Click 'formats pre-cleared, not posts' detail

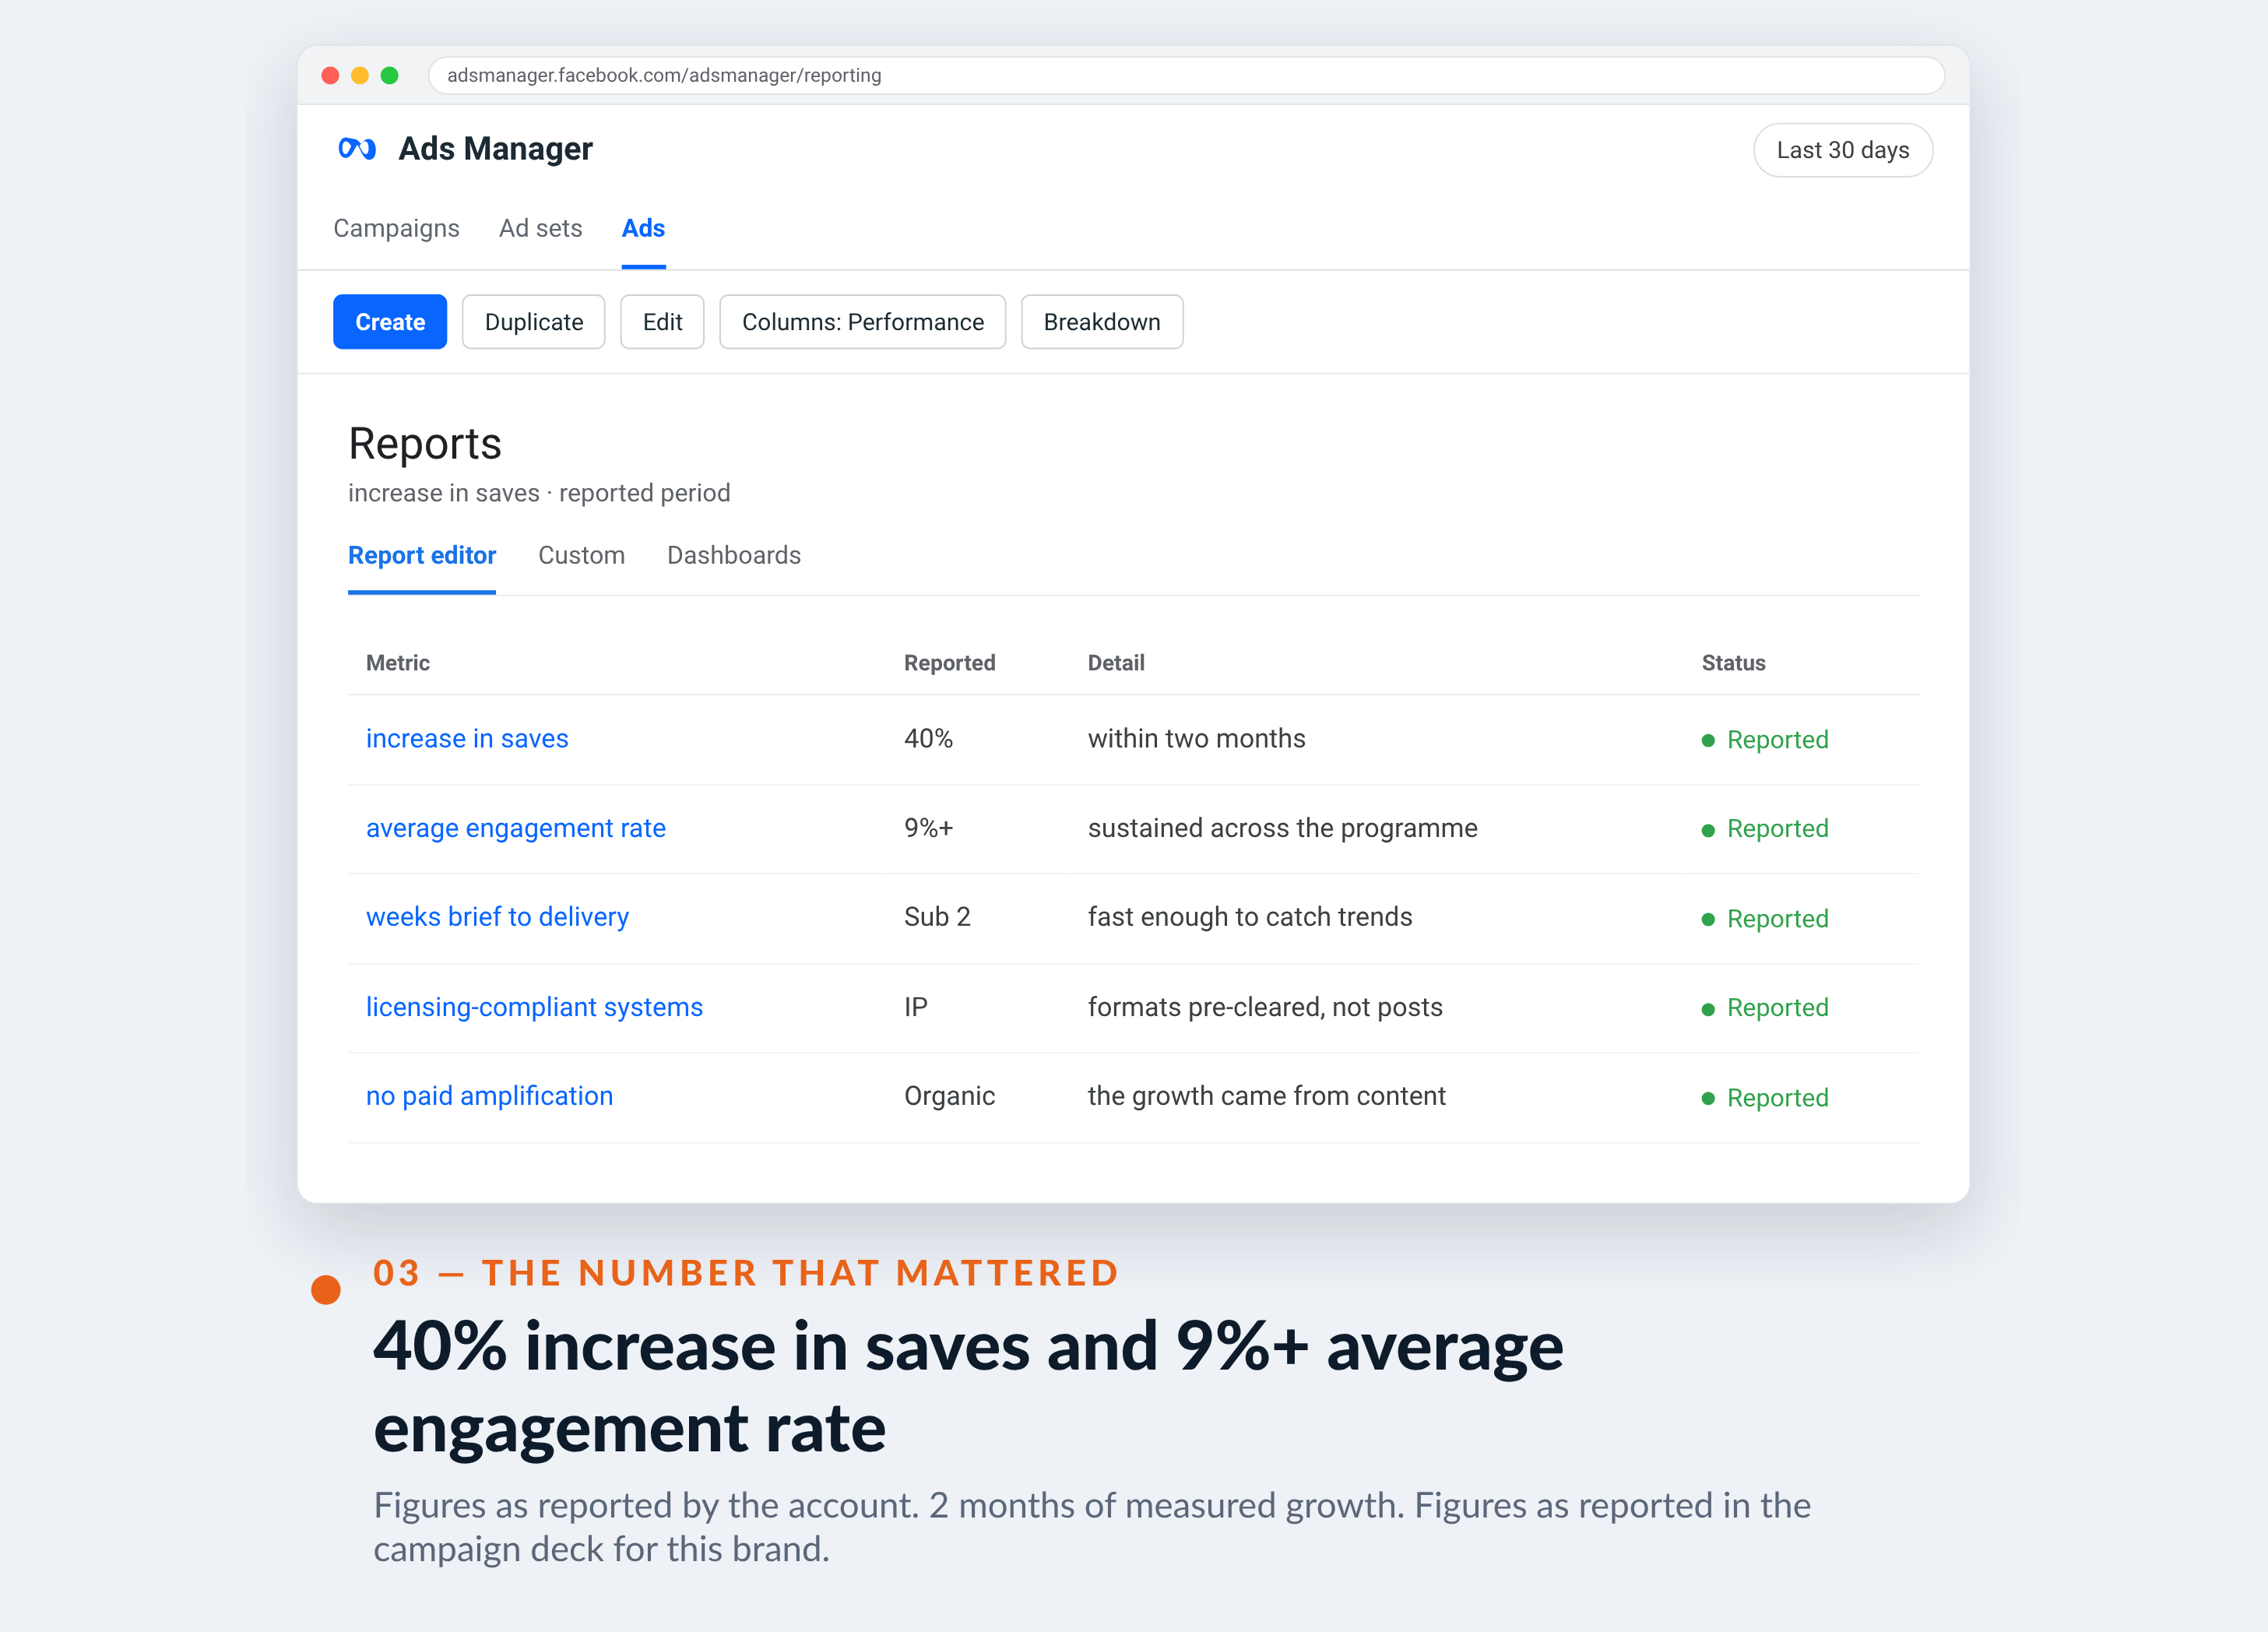[1265, 1007]
